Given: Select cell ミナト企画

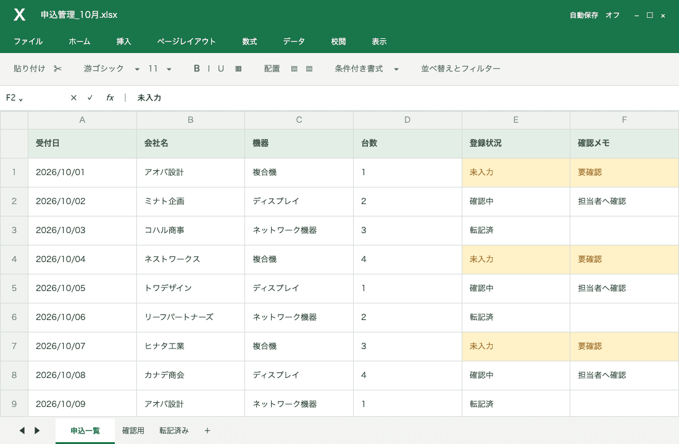Looking at the screenshot, I should point(191,201).
